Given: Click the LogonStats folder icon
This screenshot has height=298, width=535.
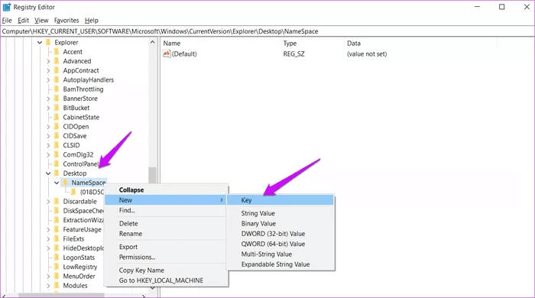Looking at the screenshot, I should pos(57,258).
